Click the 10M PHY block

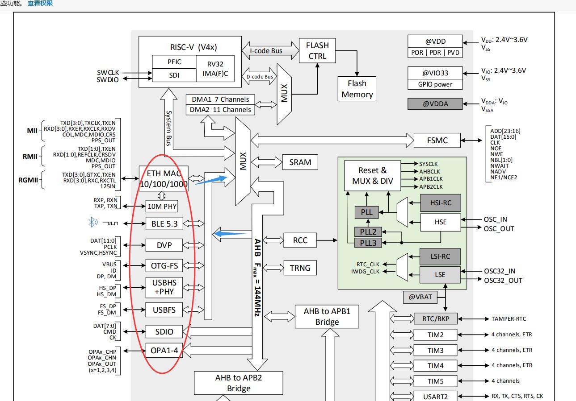(x=162, y=206)
